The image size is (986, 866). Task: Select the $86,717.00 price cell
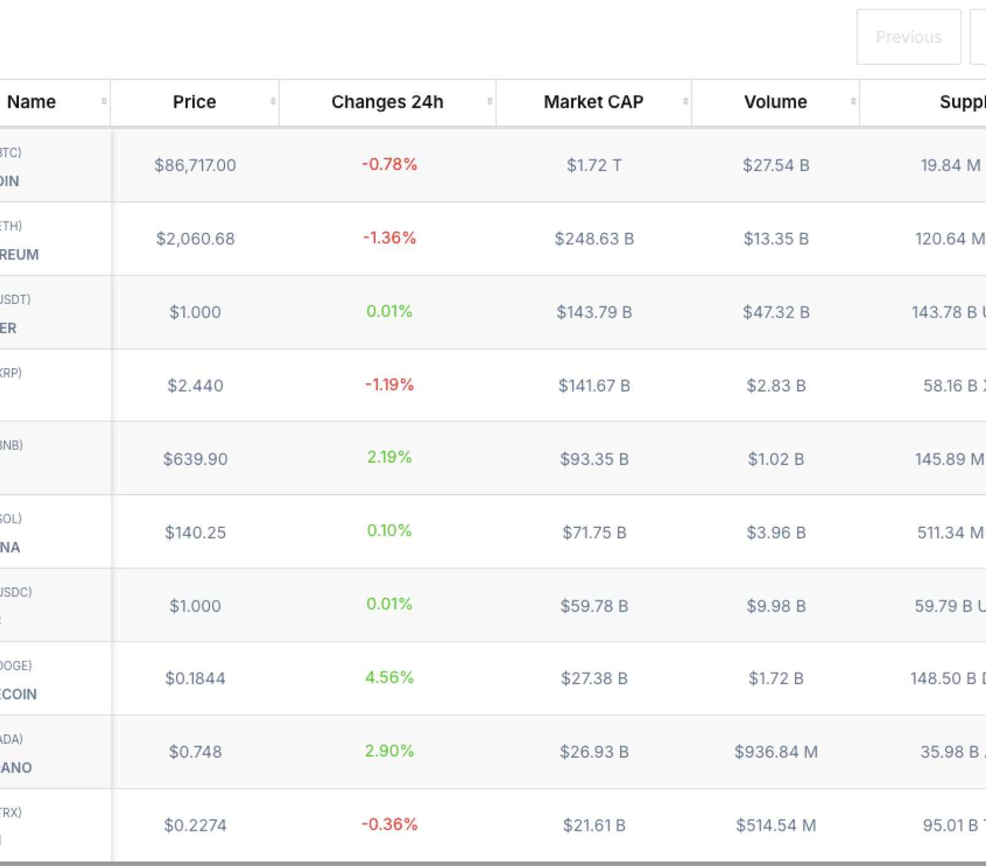[195, 166]
